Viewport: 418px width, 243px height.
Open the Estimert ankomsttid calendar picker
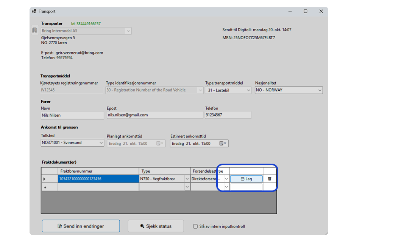pyautogui.click(x=223, y=144)
